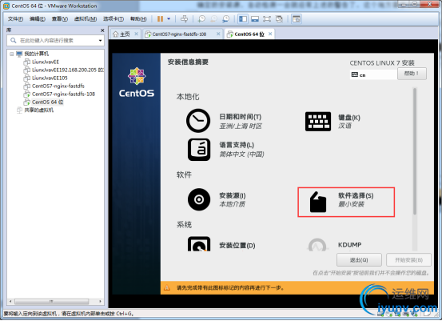Viewport: 442px width, 321px height.
Task: Click the 帮助! button
Action: (412, 74)
